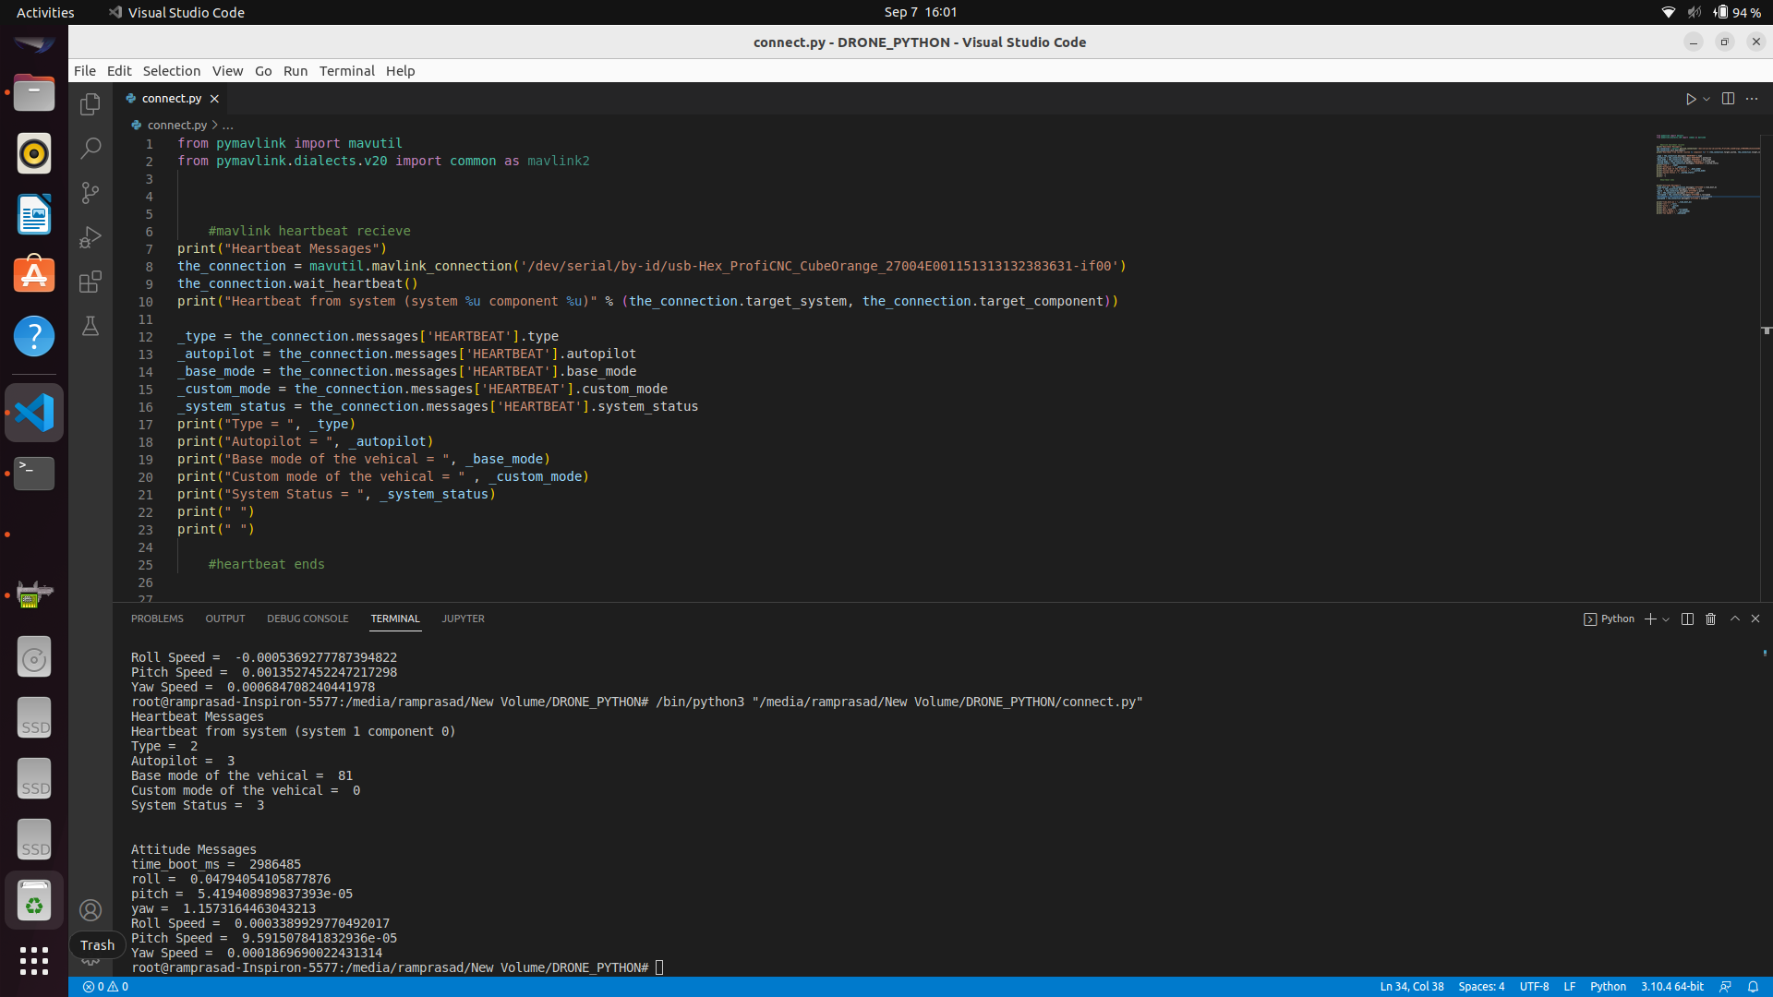Screen dimensions: 1773x997
Task: Maximize terminal panel size toggle
Action: [x=1734, y=619]
